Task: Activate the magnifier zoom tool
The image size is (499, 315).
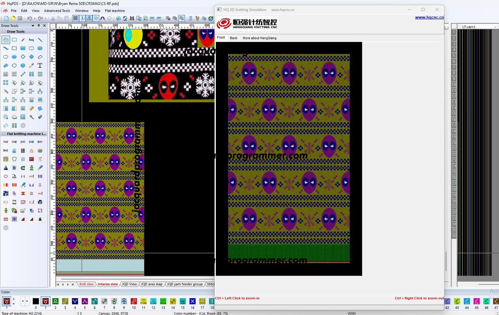Action: point(6,117)
